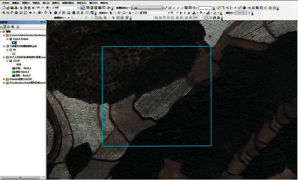The height and width of the screenshot is (180, 298).
Task: Open the 文件(F) menu
Action: click(x=6, y=3)
